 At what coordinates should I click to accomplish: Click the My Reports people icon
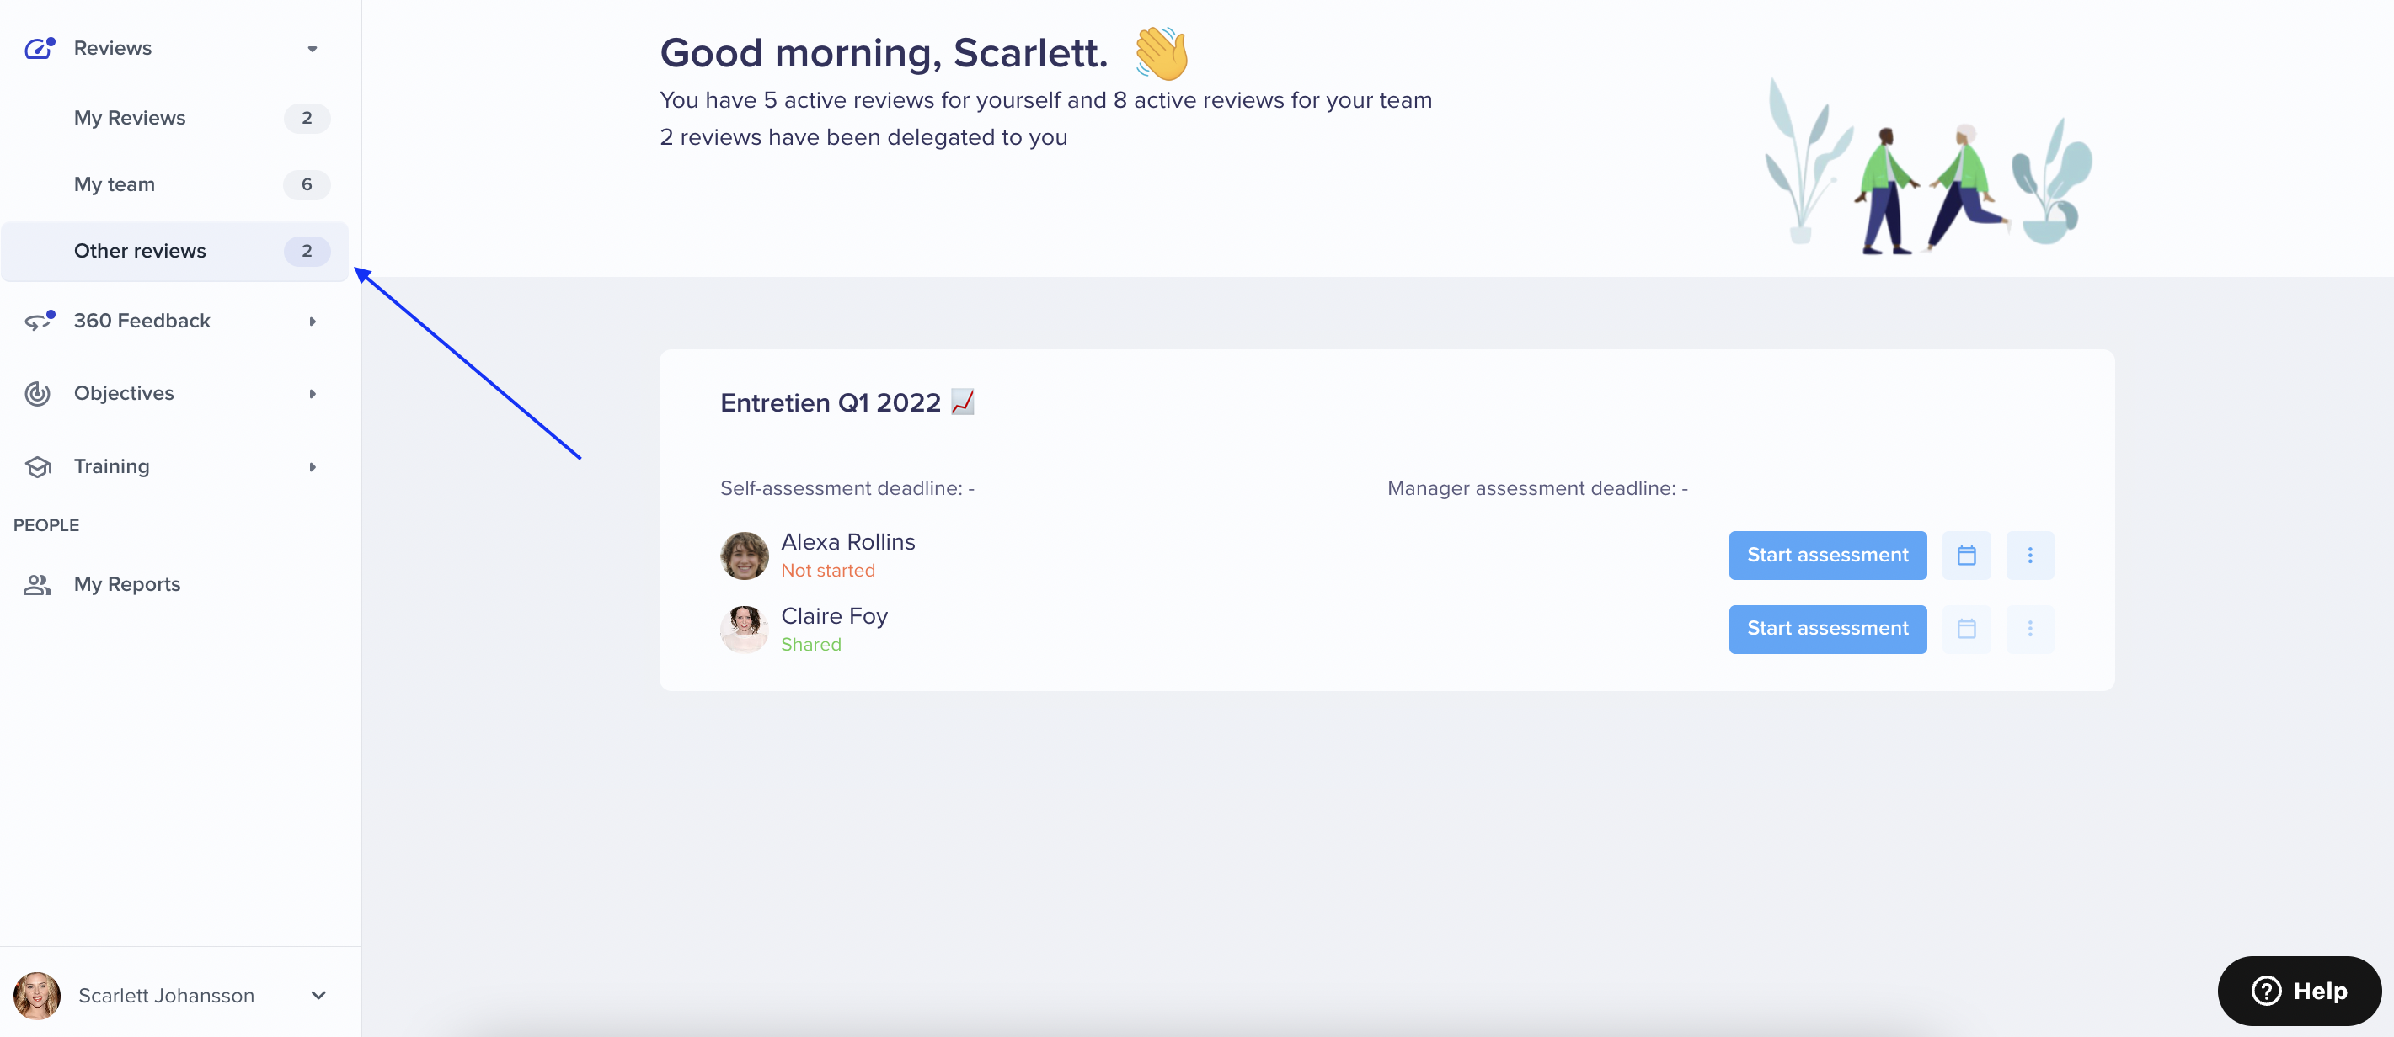point(37,584)
